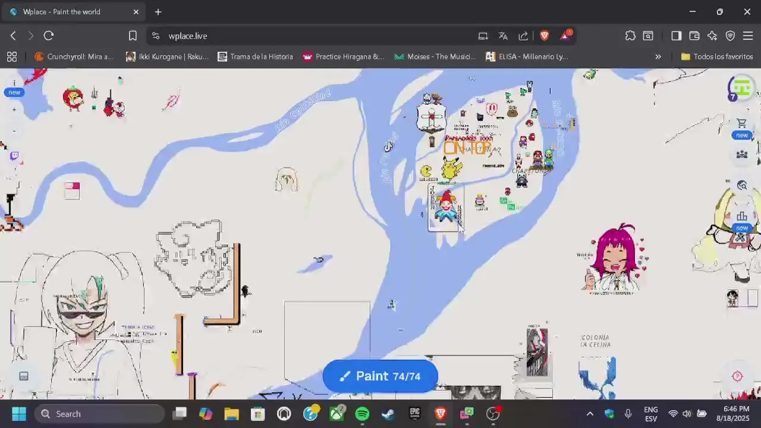Open the store shopping cart
Viewport: 761px width, 428px height.
[x=741, y=124]
